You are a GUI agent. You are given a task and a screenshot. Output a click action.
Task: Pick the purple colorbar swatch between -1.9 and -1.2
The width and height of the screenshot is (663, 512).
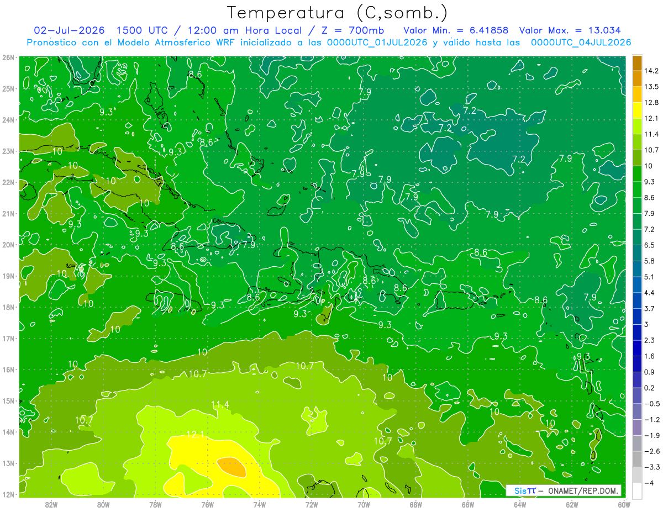[x=637, y=427]
